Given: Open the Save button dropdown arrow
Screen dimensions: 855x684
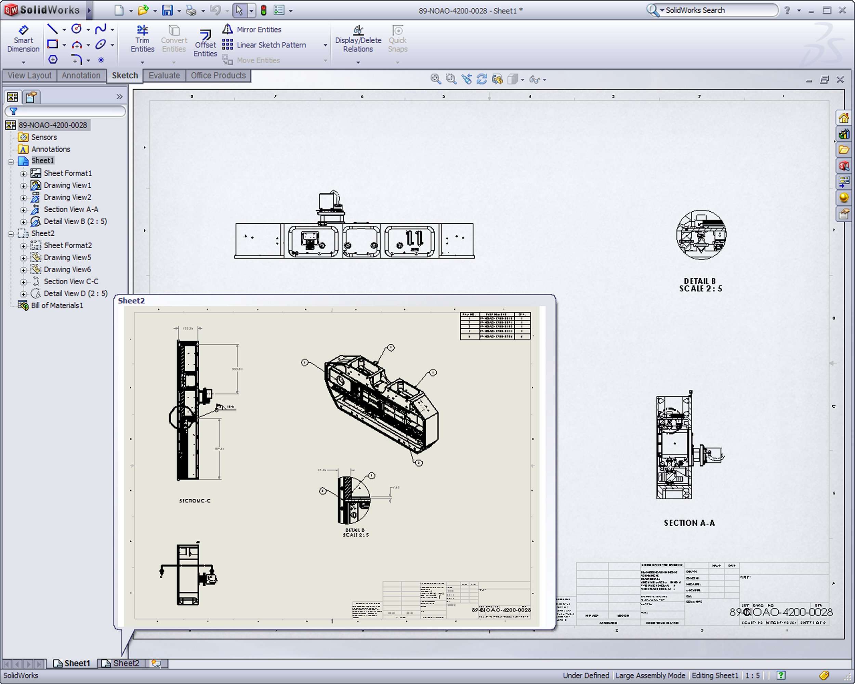Looking at the screenshot, I should (x=179, y=11).
